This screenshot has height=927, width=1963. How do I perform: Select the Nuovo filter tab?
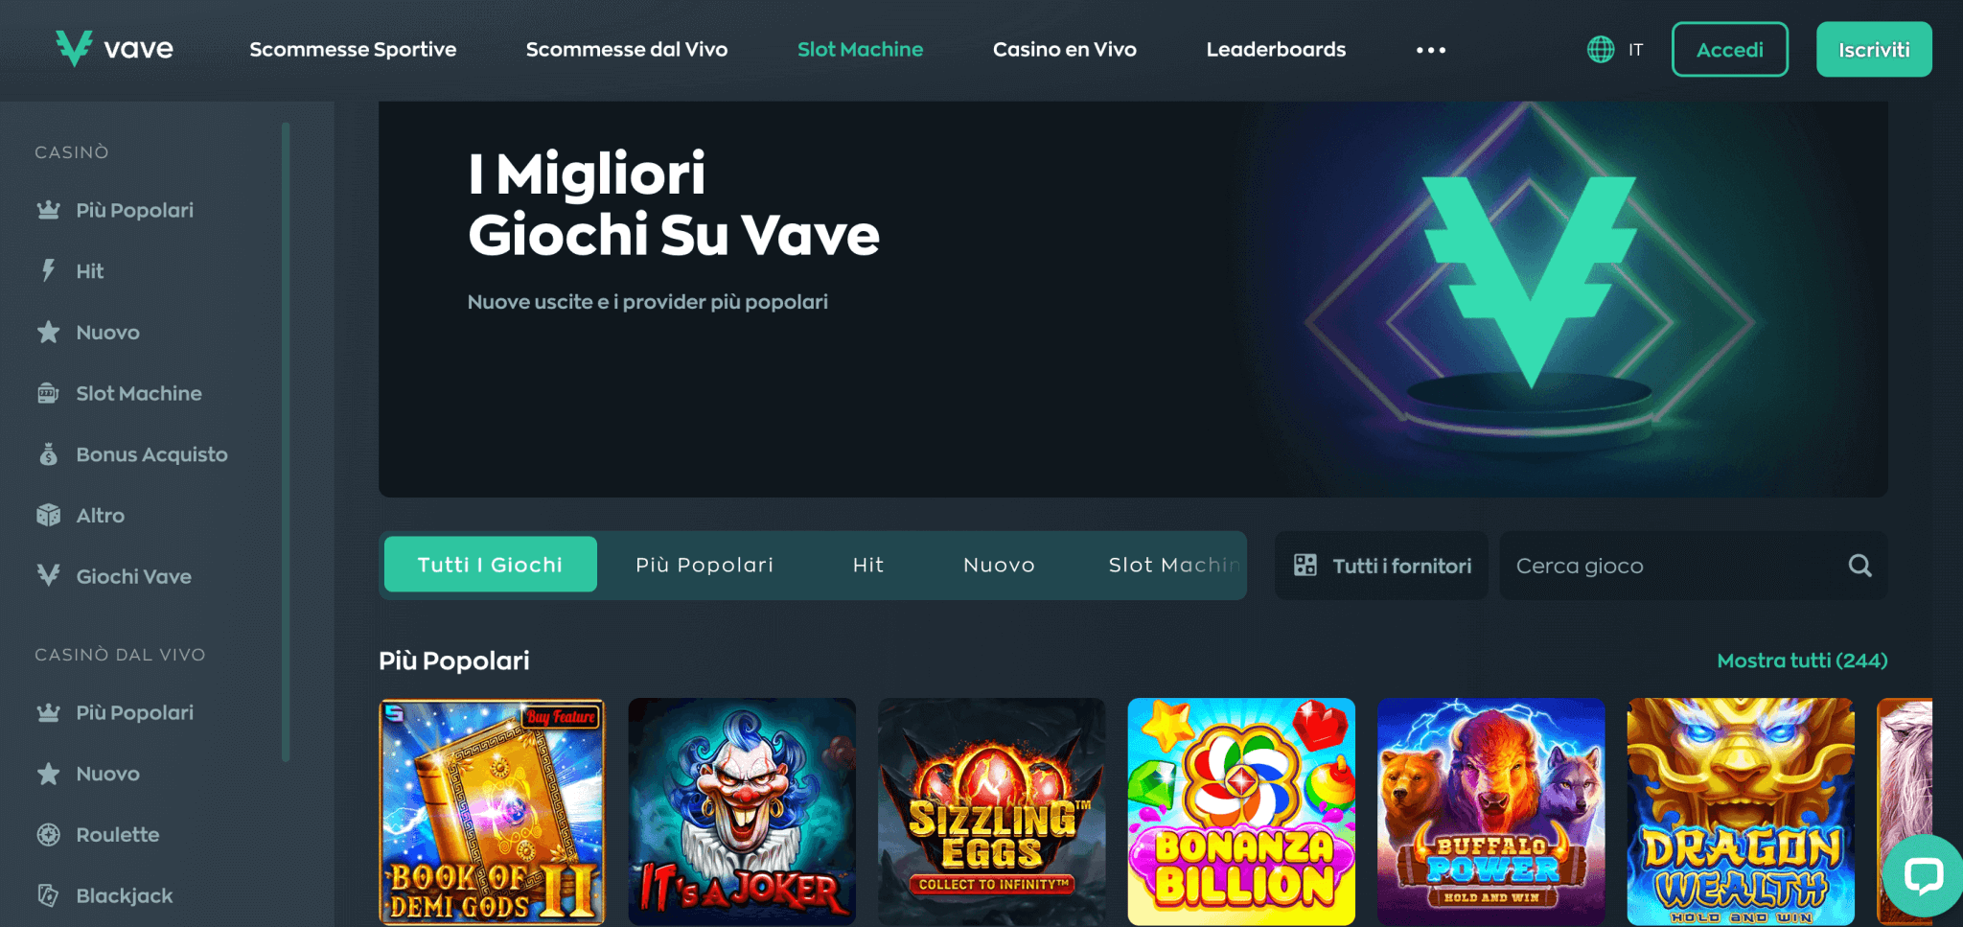pos(999,565)
